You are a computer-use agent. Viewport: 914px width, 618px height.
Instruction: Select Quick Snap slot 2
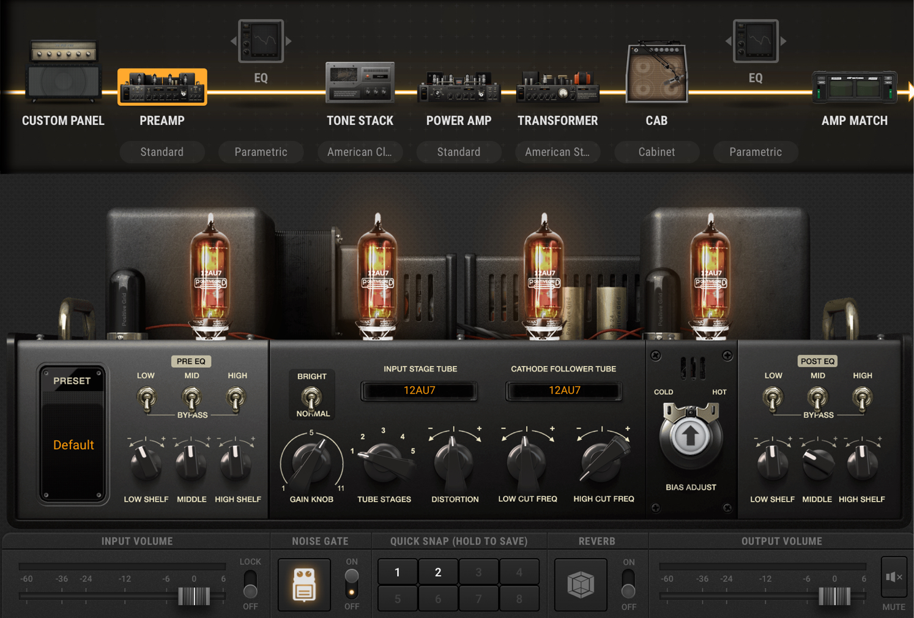tap(438, 572)
